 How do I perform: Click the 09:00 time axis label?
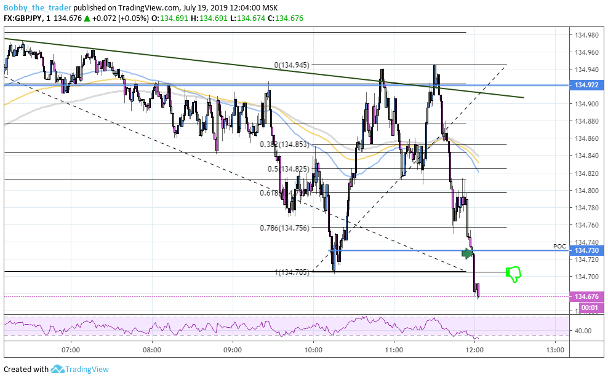click(233, 350)
